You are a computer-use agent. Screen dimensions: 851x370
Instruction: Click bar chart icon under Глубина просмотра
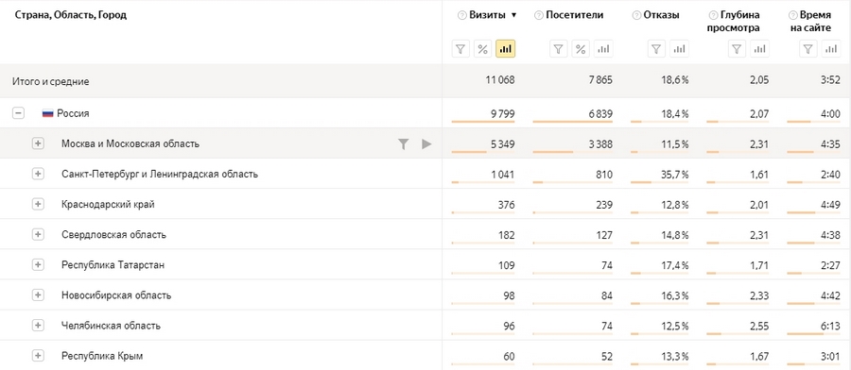click(x=759, y=49)
